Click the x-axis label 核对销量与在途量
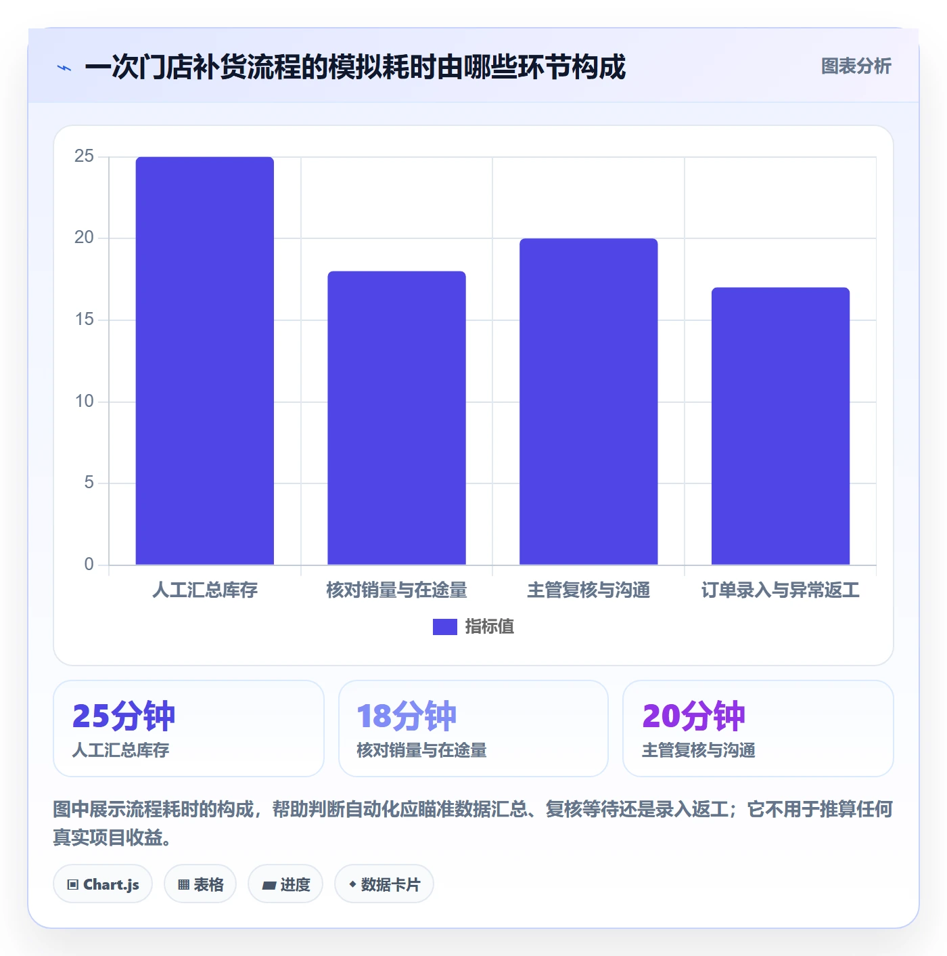The height and width of the screenshot is (956, 947). pyautogui.click(x=397, y=590)
